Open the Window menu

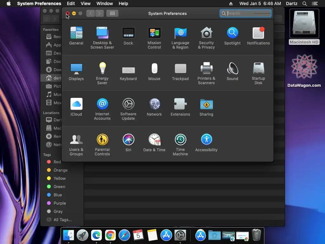point(105,3)
